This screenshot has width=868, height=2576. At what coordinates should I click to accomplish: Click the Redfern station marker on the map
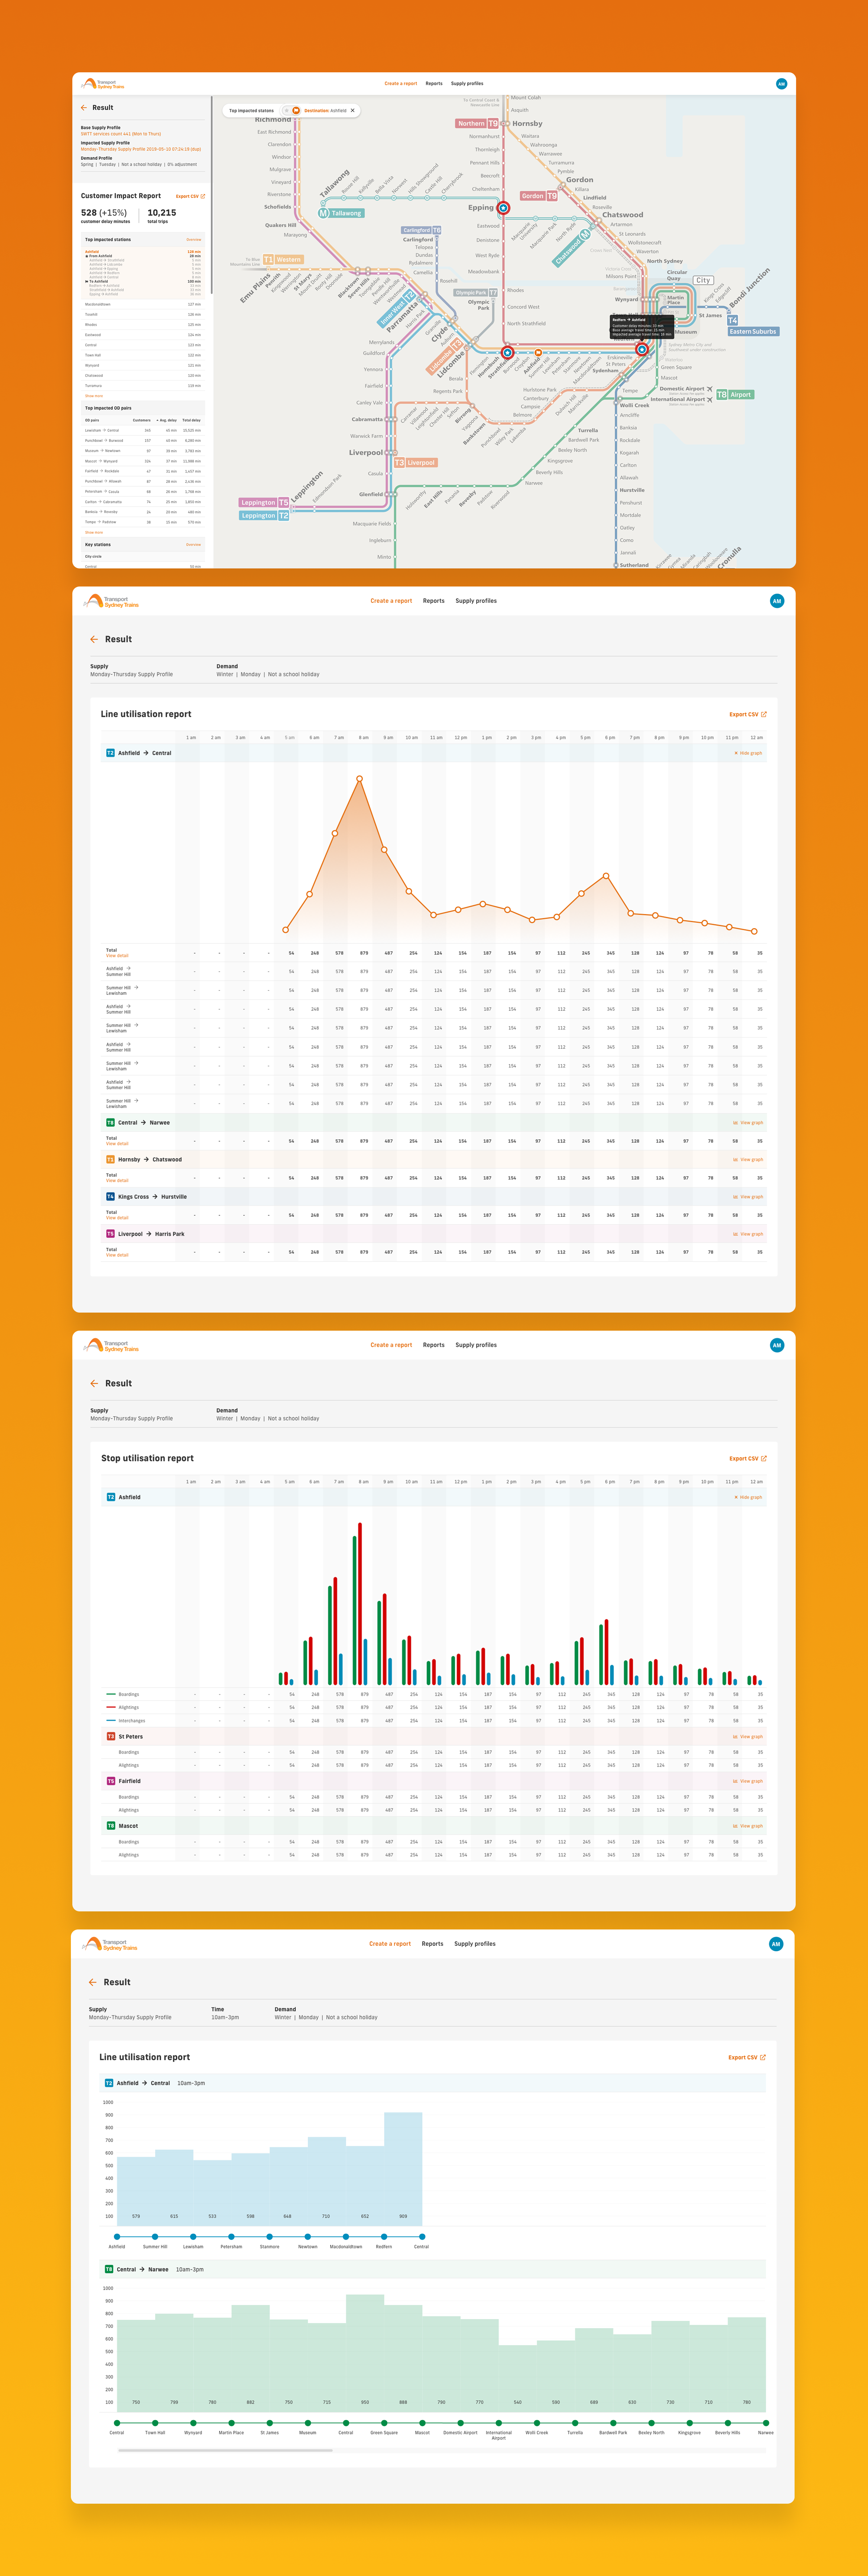coord(642,350)
